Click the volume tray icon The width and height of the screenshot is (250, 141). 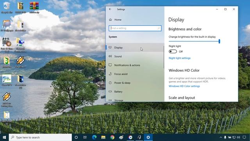pyautogui.click(x=239, y=137)
